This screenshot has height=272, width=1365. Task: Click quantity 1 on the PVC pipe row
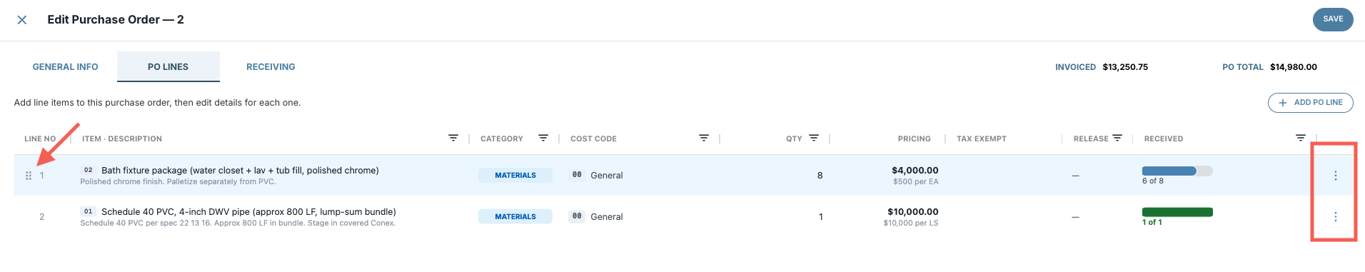click(x=820, y=217)
